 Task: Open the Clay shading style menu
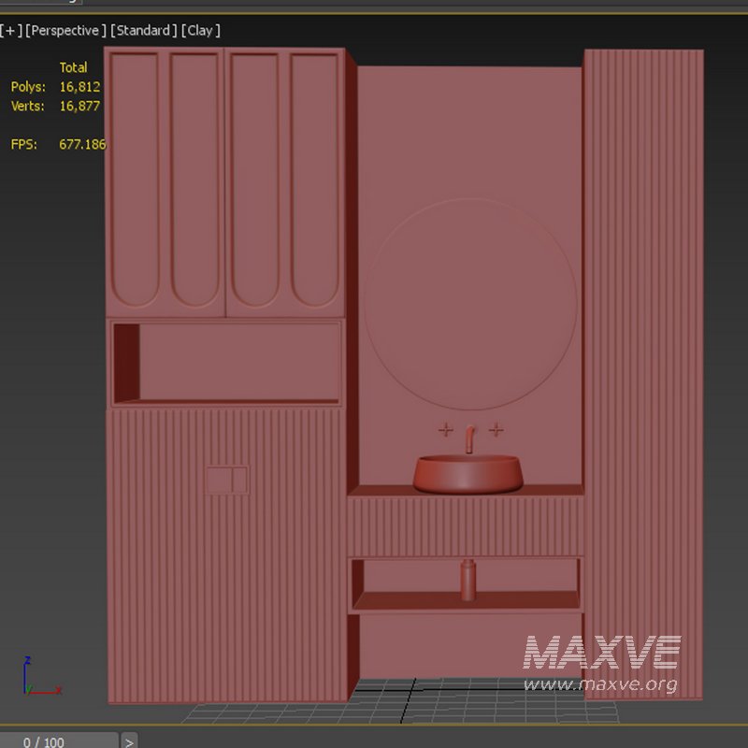[x=199, y=30]
